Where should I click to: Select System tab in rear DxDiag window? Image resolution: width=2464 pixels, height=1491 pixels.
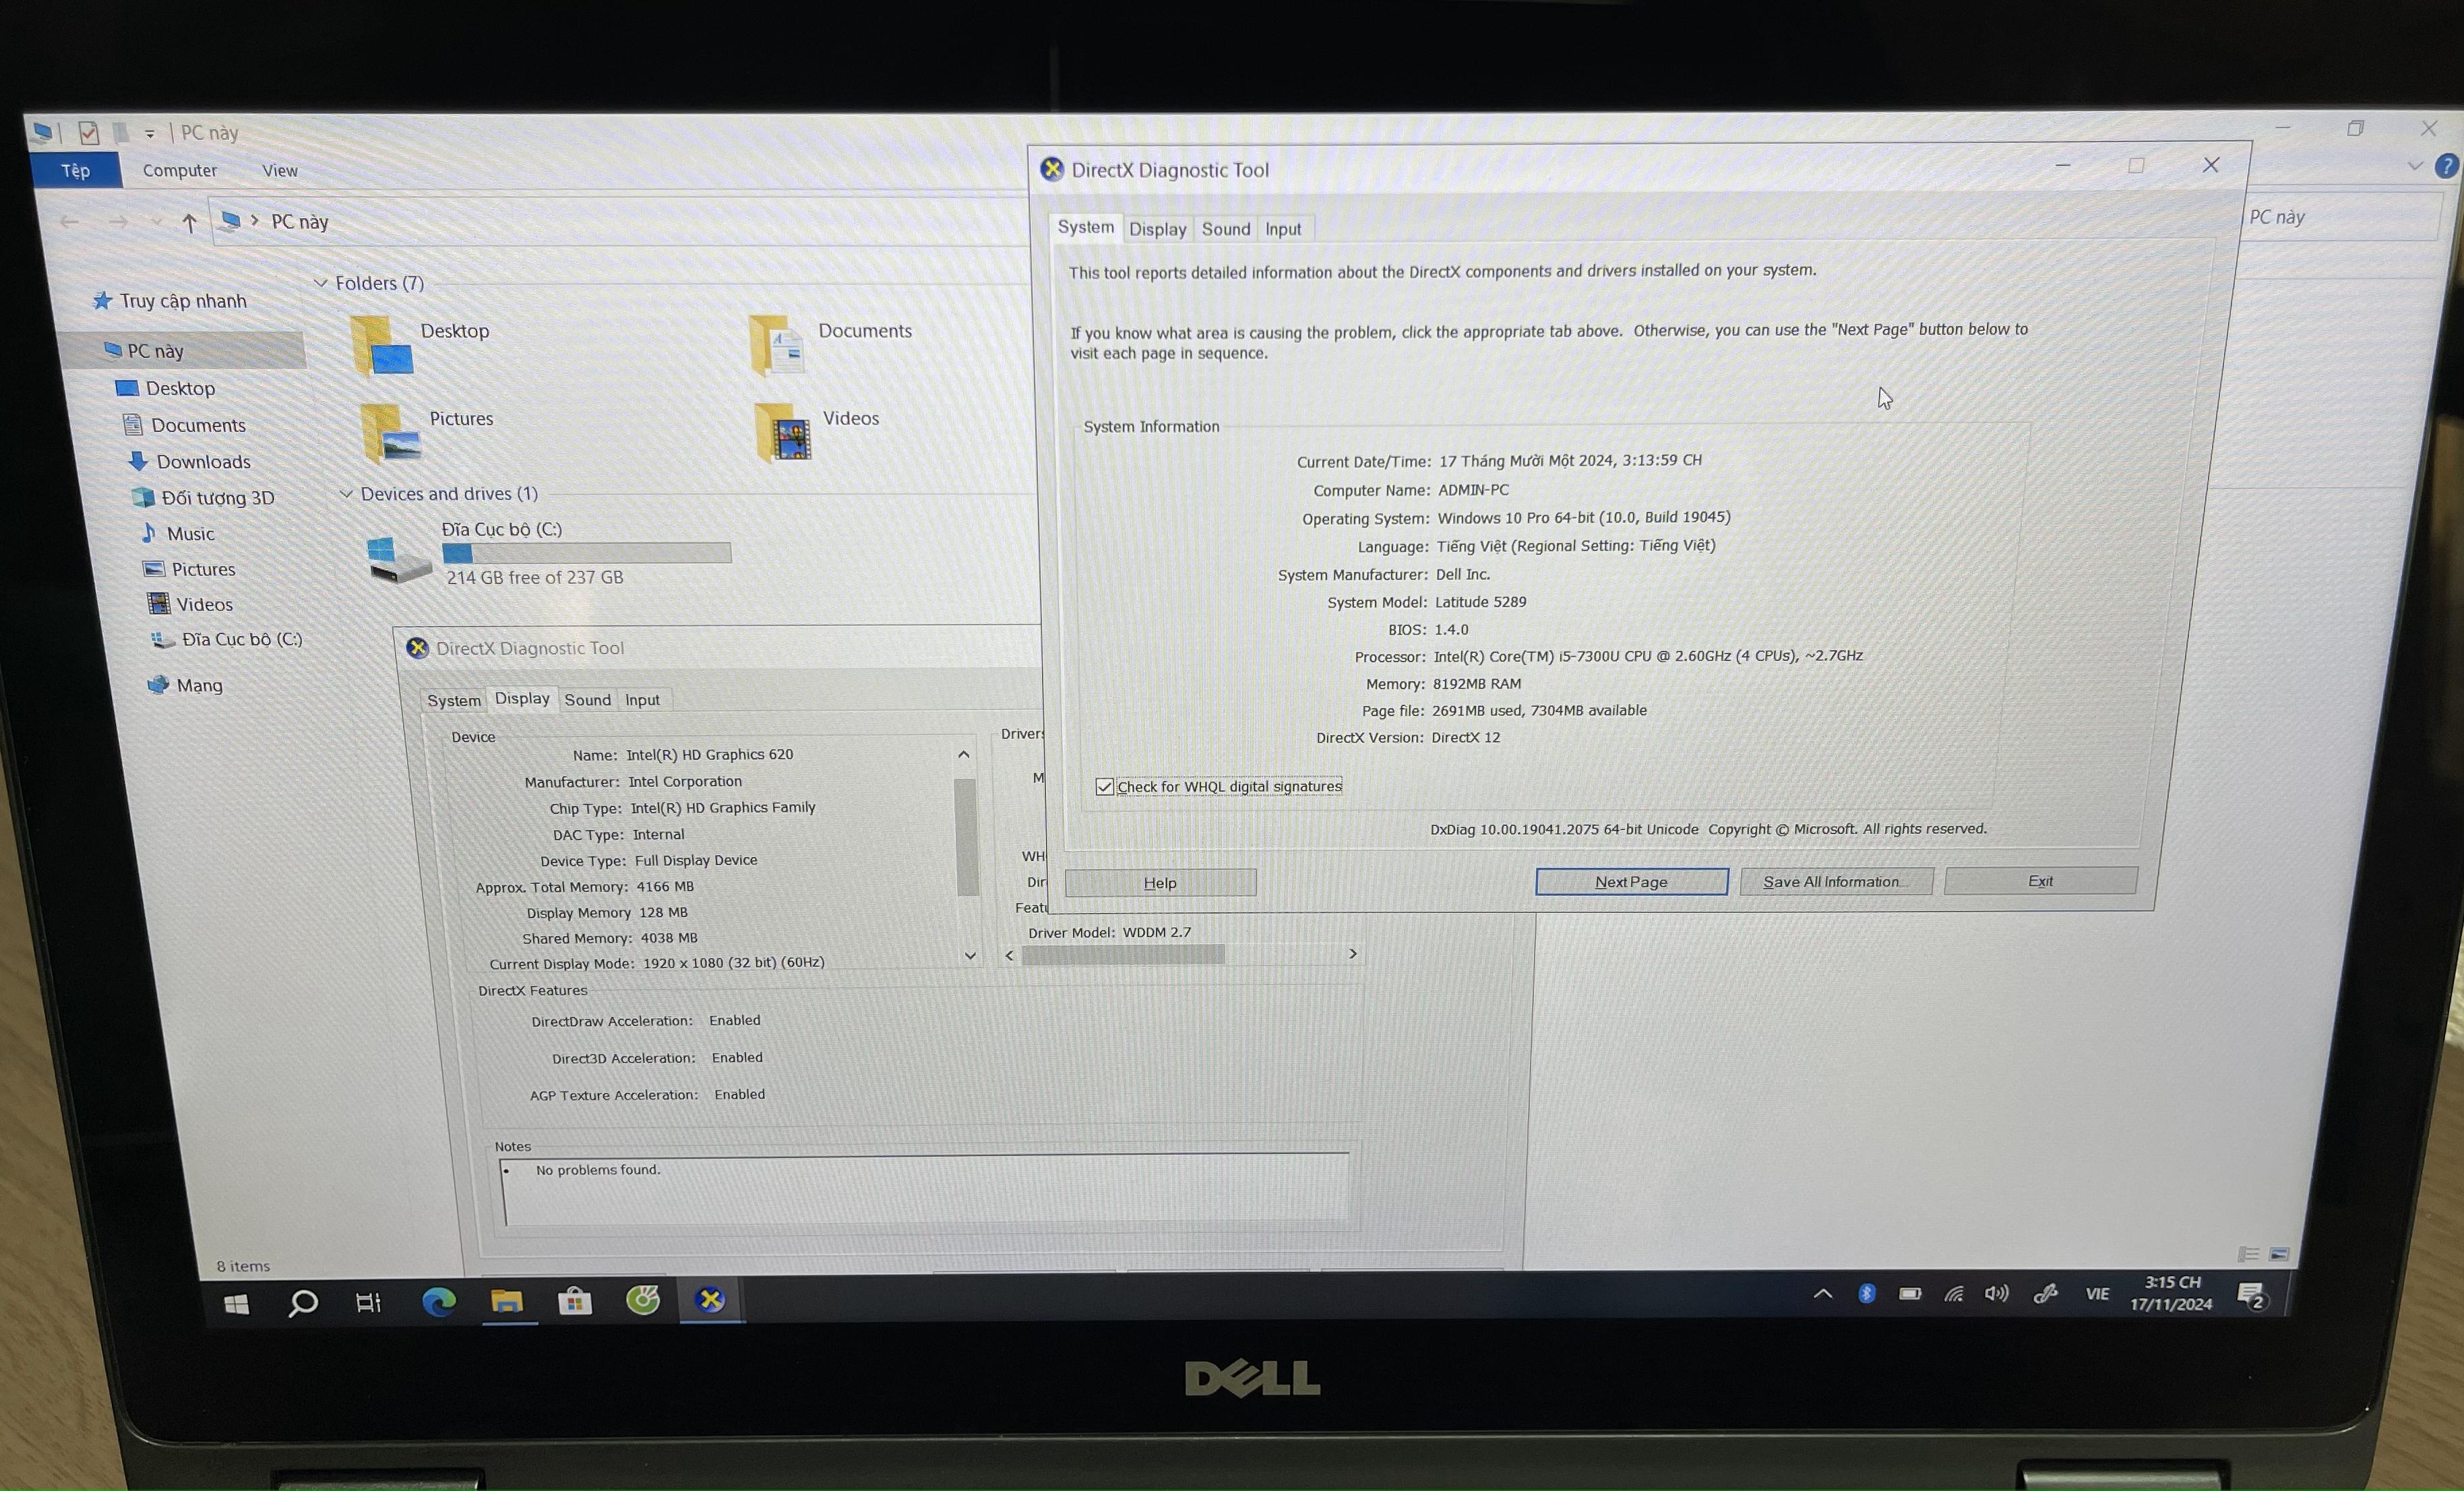pos(454,700)
